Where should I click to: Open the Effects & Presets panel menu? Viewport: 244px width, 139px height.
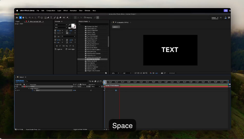(89, 22)
